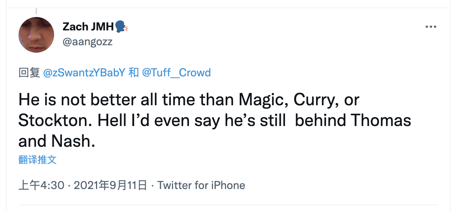The image size is (458, 212).
Task: Click the thread connector line above the avatar
Action: [36, 11]
